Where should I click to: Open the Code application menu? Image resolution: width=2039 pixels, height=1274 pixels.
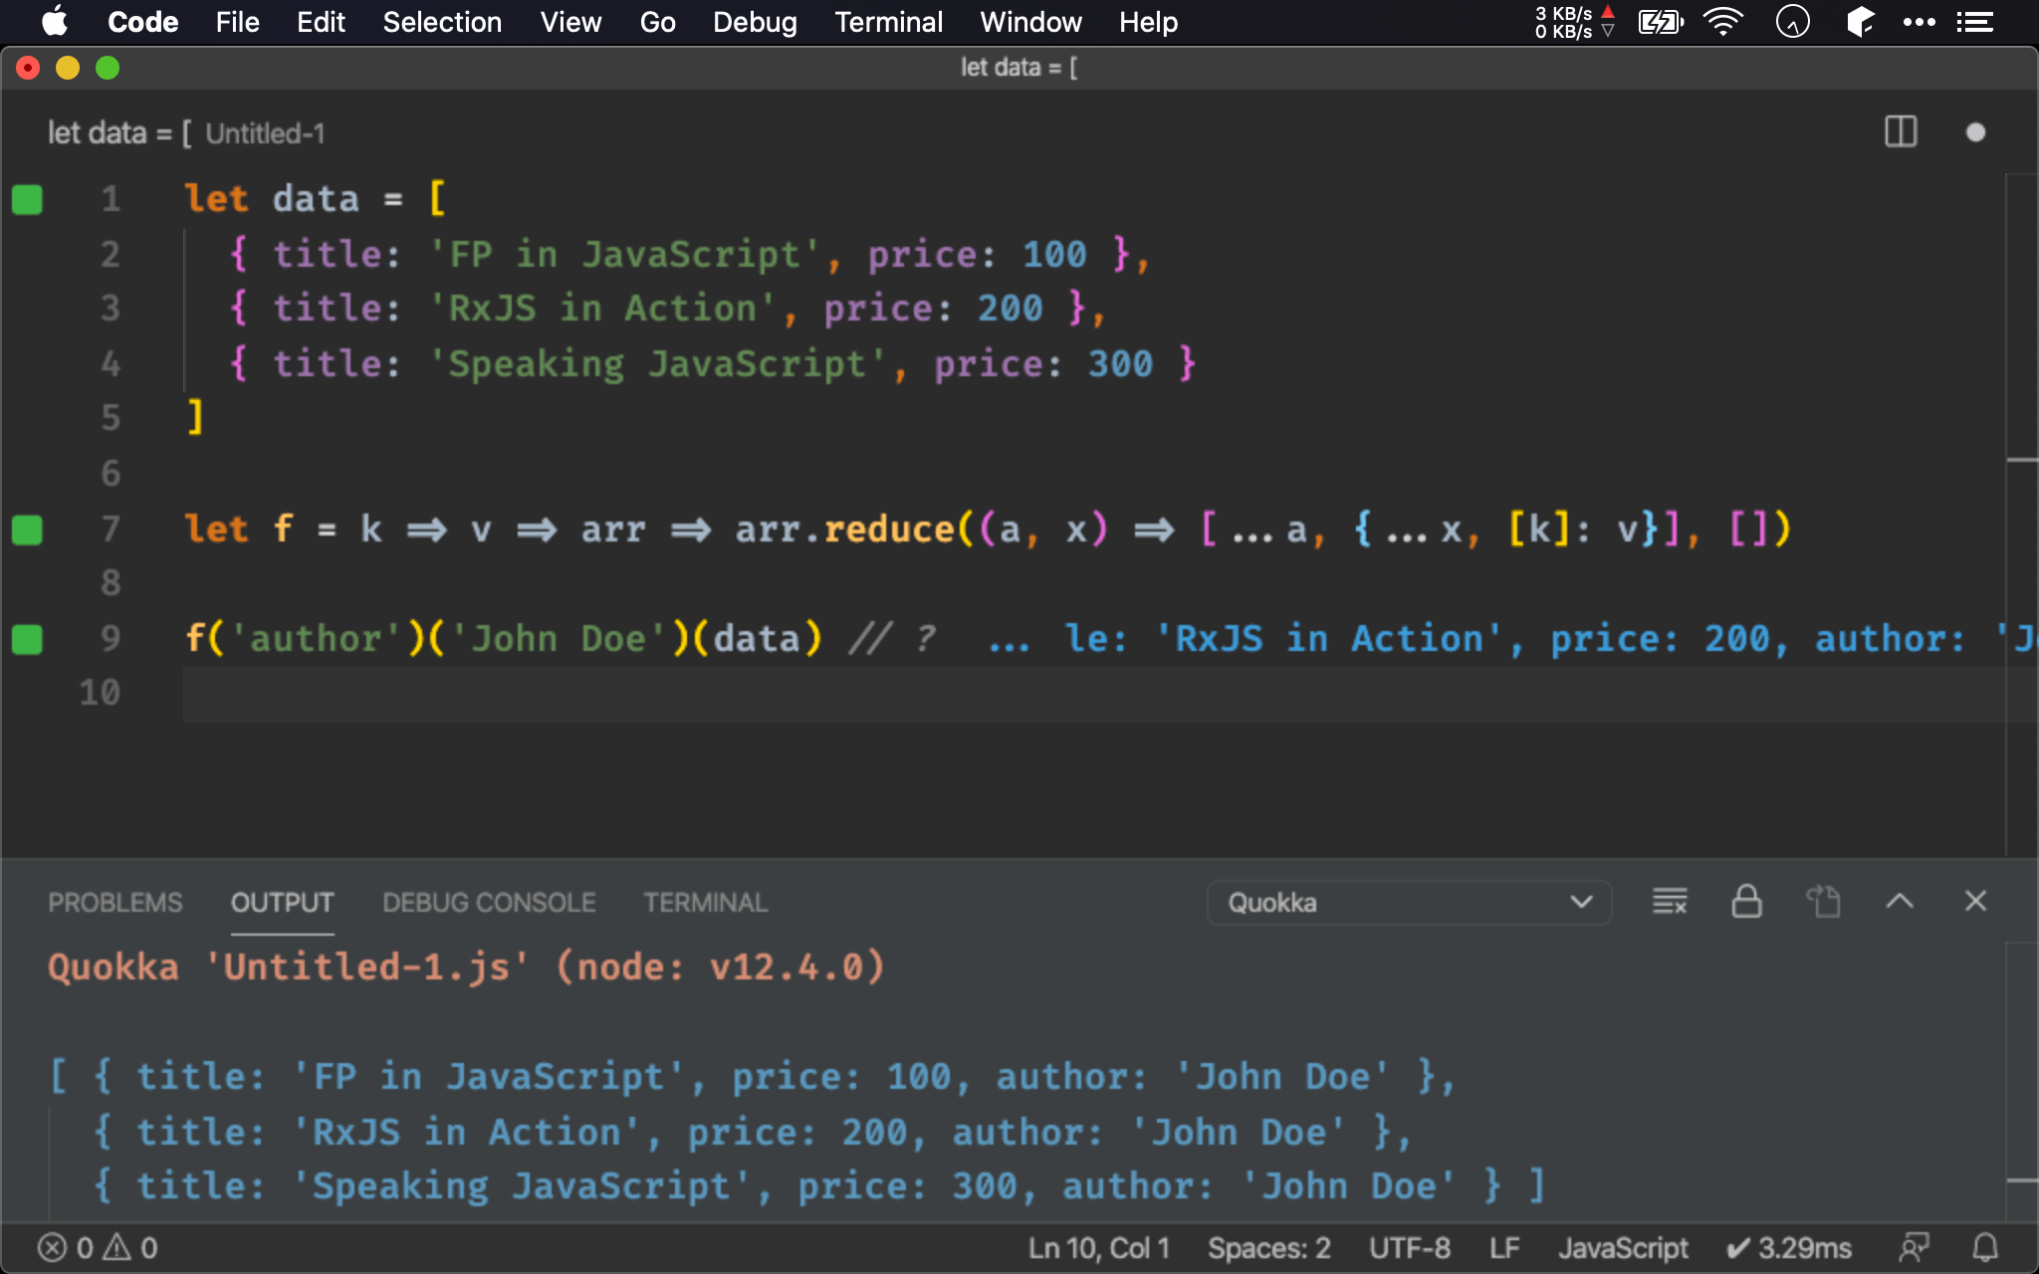[142, 22]
